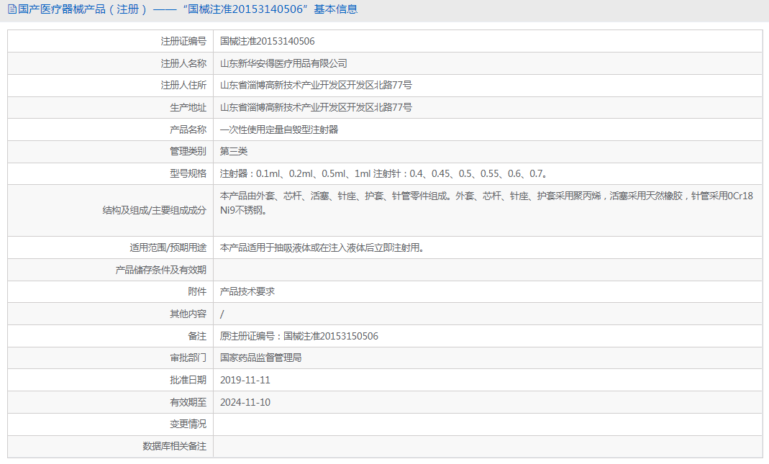Click label 产品名称
Screen dimensions: 769x464
pyautogui.click(x=188, y=129)
